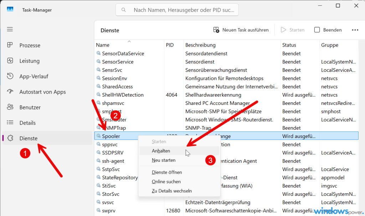
Task: Select the StiSvc service name
Action: pos(109,185)
